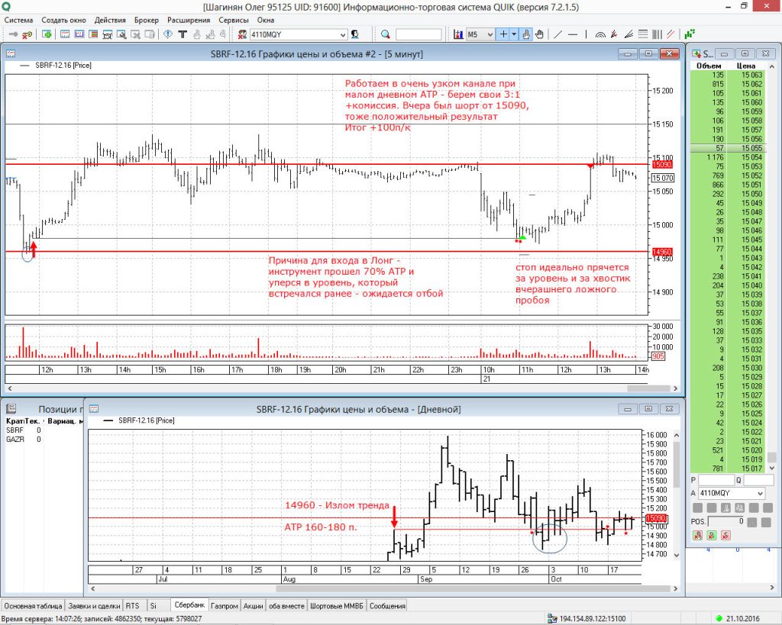Select the SBRF row in positions table
The image size is (782, 625).
(x=24, y=430)
